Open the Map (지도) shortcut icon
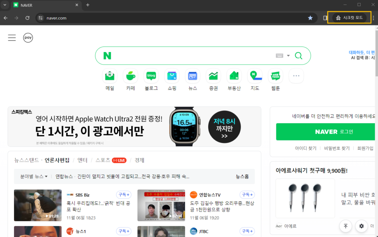Viewport: 378px width, 237px height. click(x=255, y=76)
